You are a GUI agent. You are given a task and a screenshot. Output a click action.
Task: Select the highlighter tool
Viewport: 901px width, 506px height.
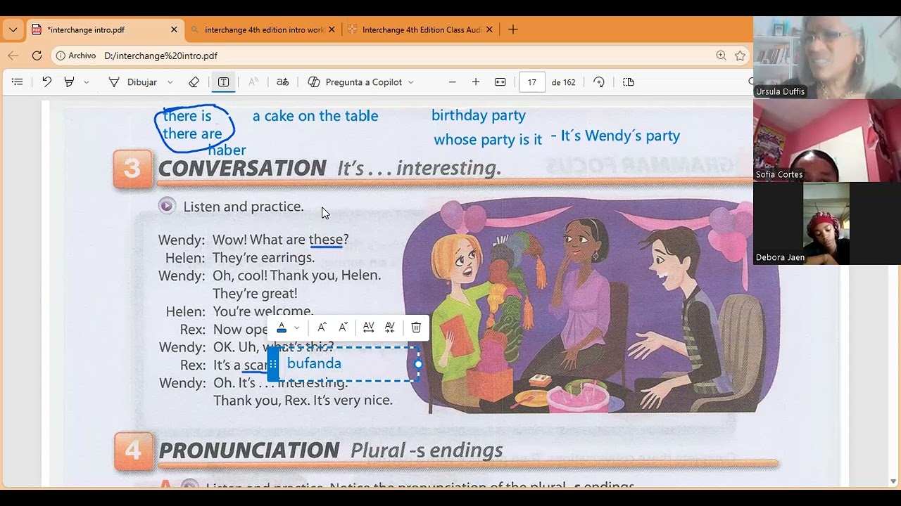69,82
